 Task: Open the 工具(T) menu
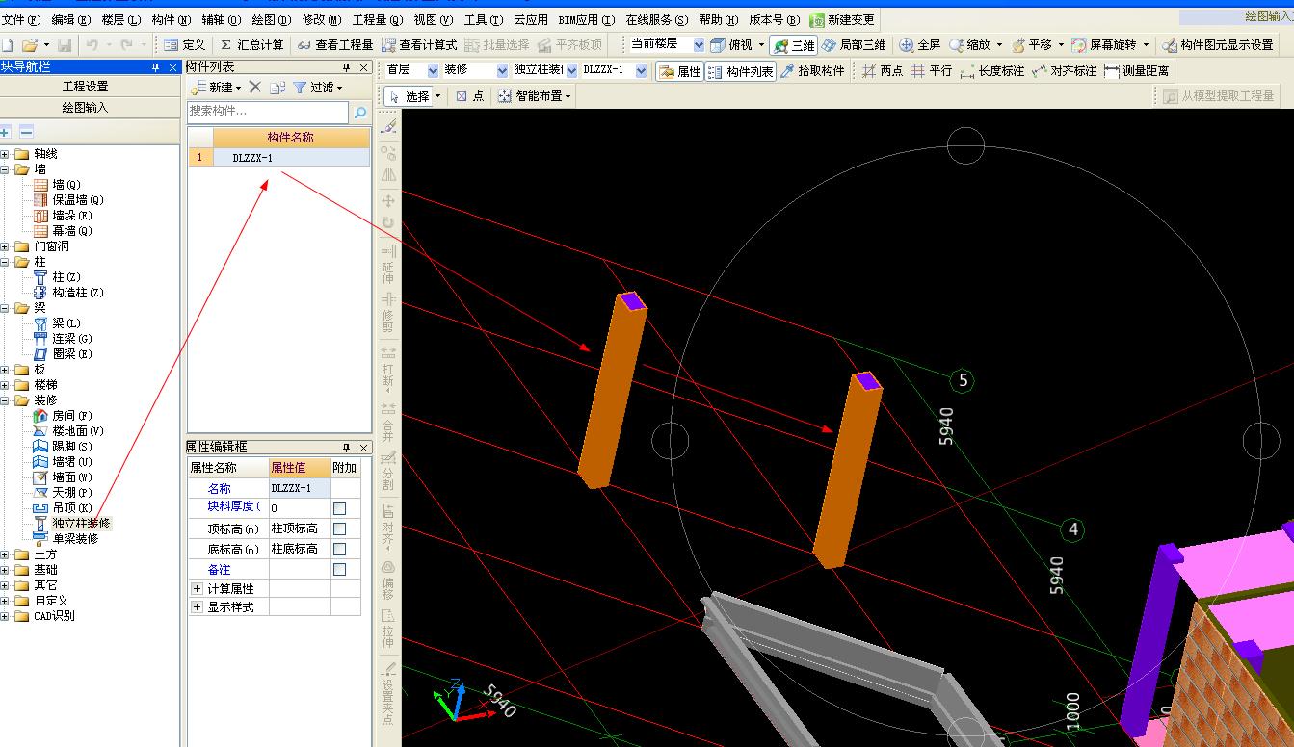coord(484,19)
